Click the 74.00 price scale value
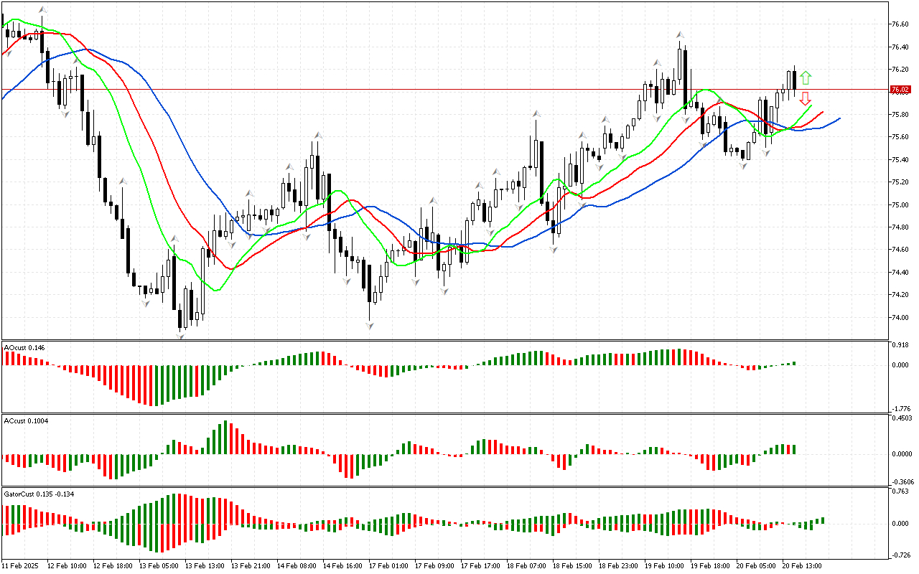 [899, 318]
